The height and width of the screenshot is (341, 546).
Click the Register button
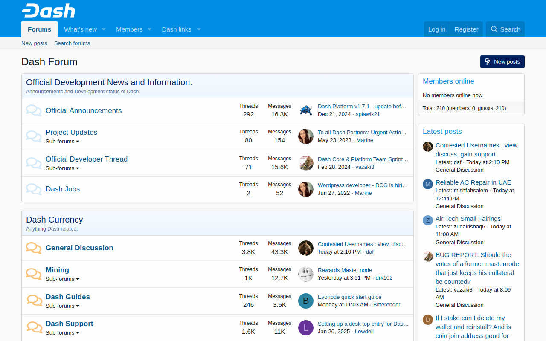[x=467, y=29]
